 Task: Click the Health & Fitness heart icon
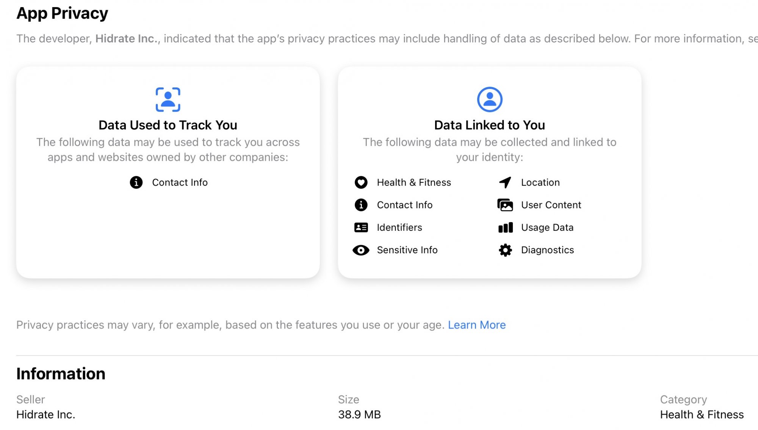point(361,182)
